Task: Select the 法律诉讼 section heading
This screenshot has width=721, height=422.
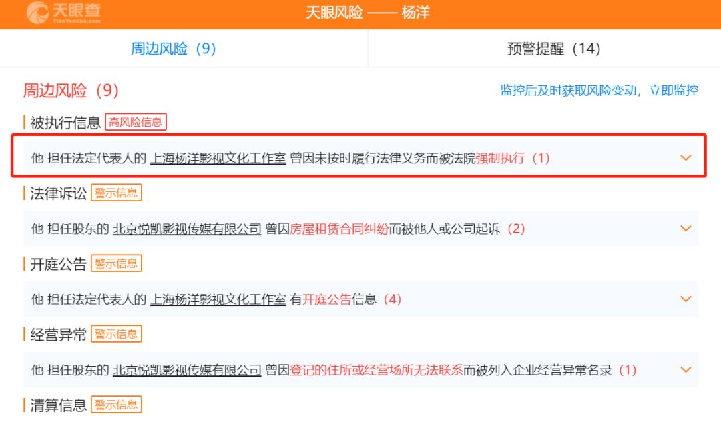Action: pyautogui.click(x=58, y=193)
